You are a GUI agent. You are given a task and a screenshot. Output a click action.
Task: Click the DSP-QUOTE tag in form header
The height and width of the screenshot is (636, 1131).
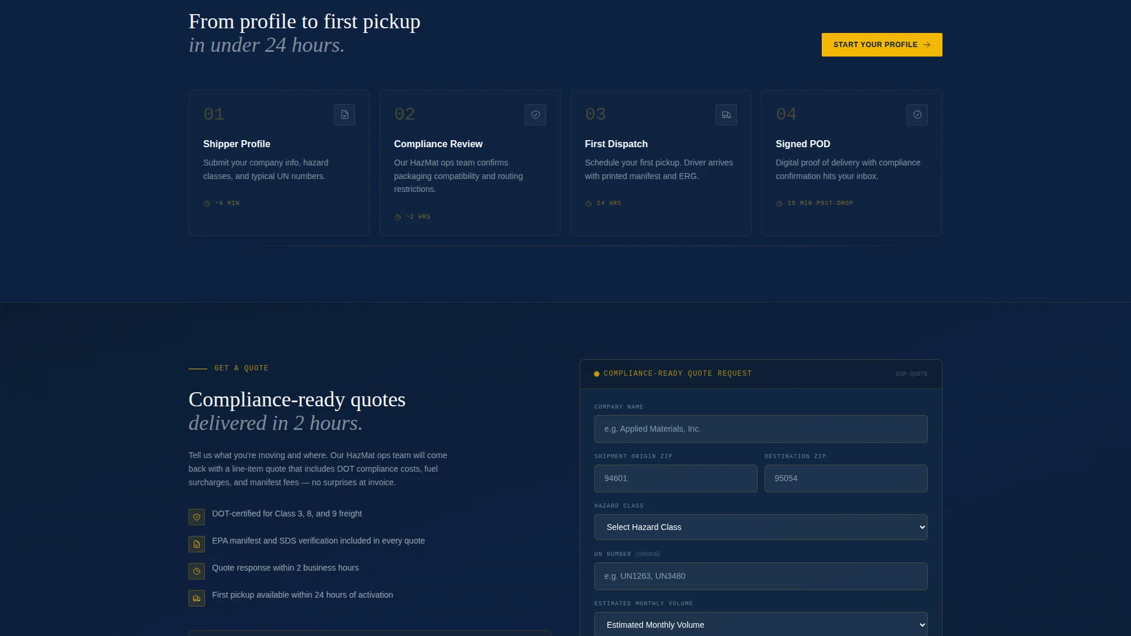point(911,374)
